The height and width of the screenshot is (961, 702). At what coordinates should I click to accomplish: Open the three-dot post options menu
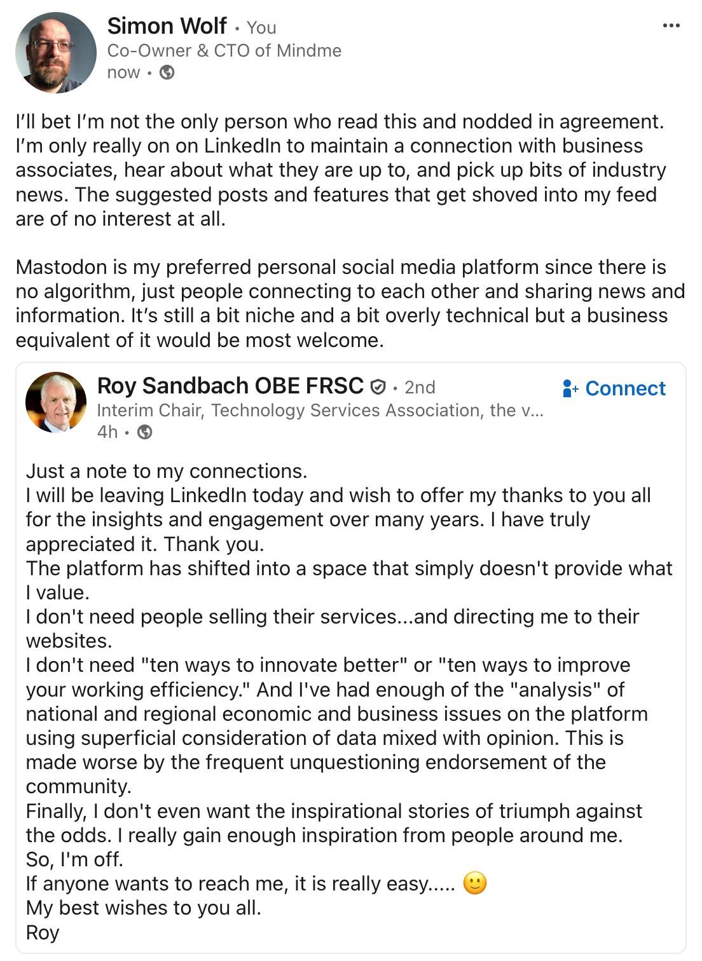click(671, 26)
